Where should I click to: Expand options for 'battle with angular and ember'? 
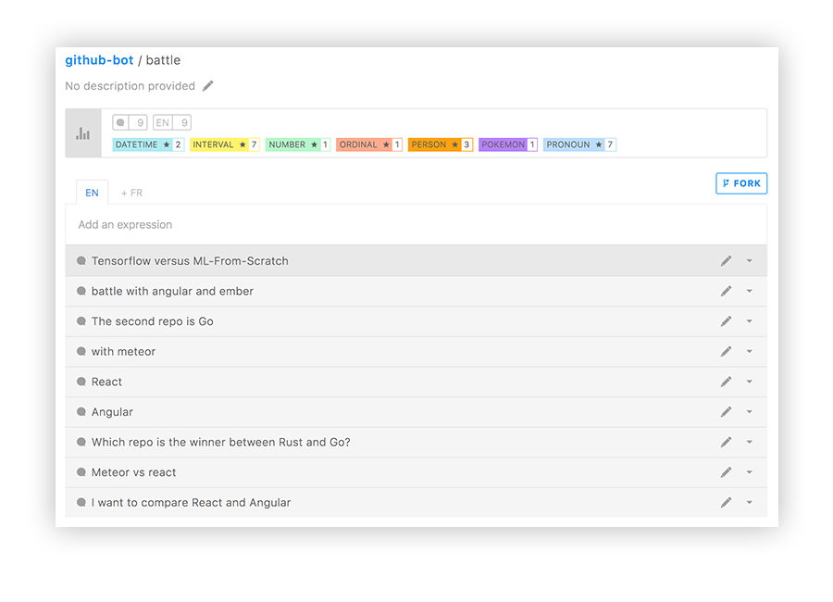point(749,291)
